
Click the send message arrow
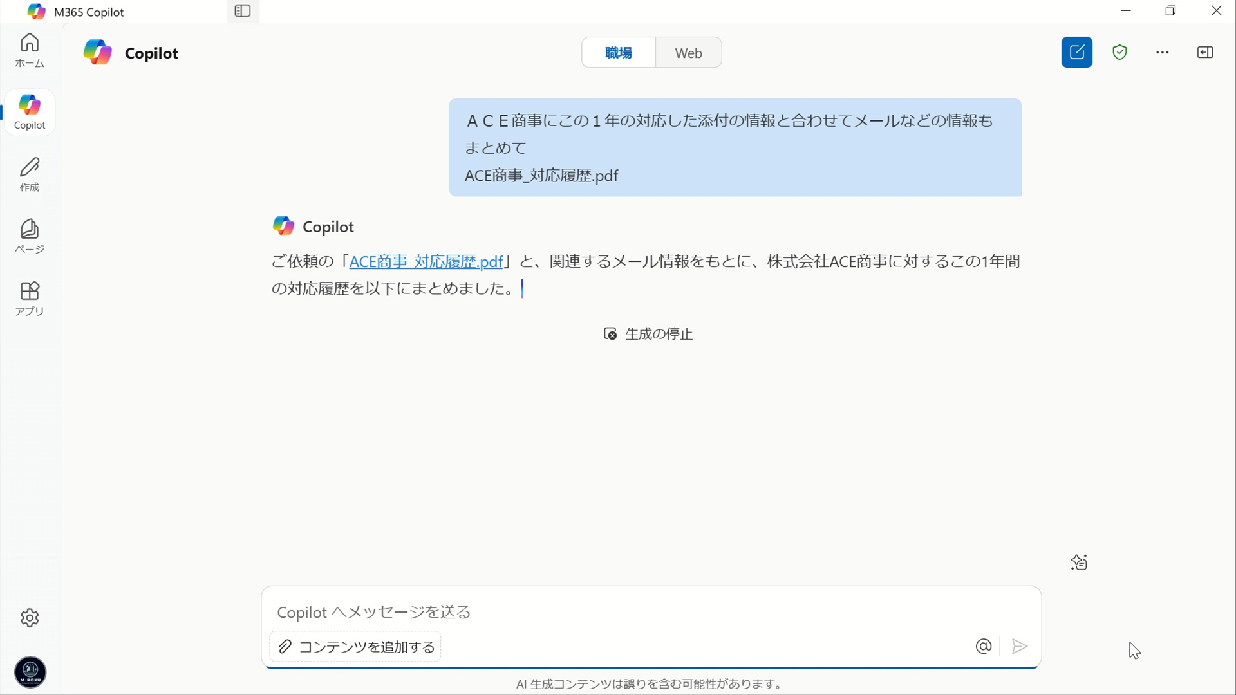pyautogui.click(x=1020, y=646)
